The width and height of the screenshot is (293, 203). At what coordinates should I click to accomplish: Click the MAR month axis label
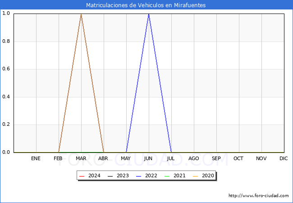(x=81, y=158)
